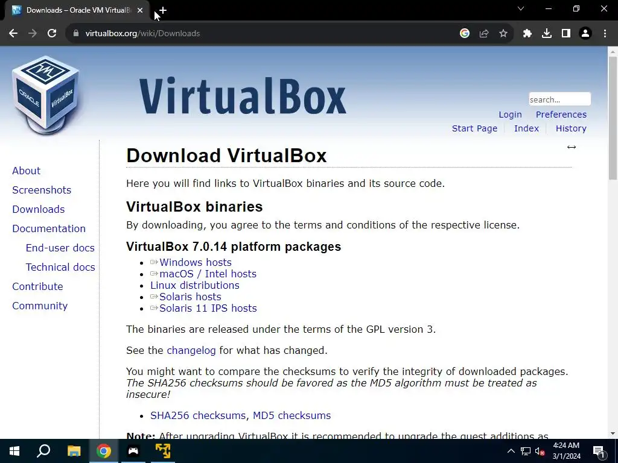Open the Index navigation link
This screenshot has height=463, width=618.
tap(526, 128)
